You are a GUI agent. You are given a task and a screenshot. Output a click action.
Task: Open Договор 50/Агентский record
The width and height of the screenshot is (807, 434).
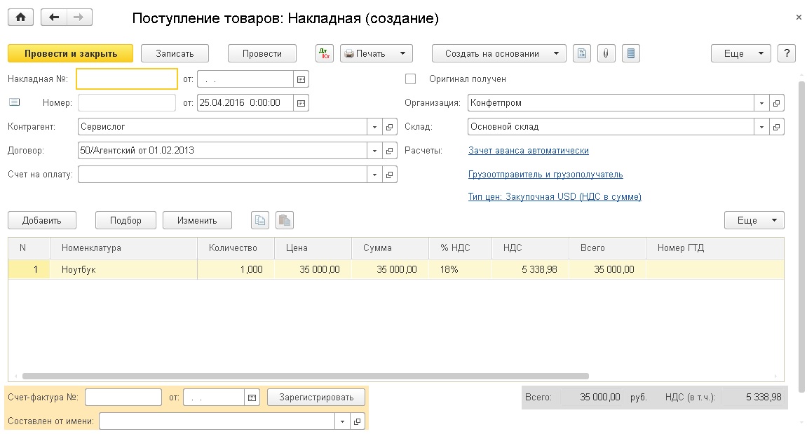click(x=390, y=150)
